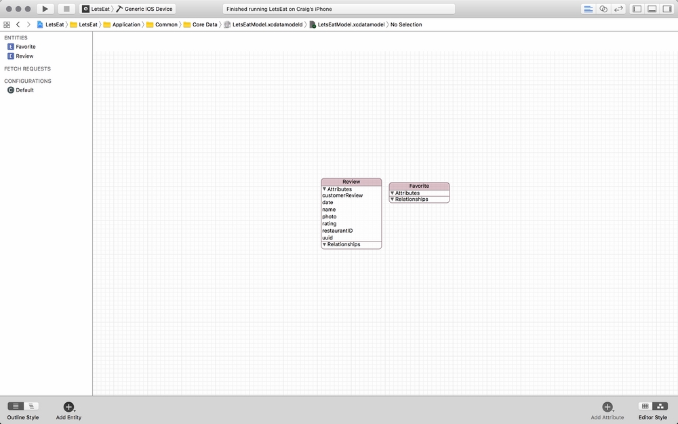Image resolution: width=678 pixels, height=424 pixels.
Task: Show the Standard editor
Action: coord(588,9)
